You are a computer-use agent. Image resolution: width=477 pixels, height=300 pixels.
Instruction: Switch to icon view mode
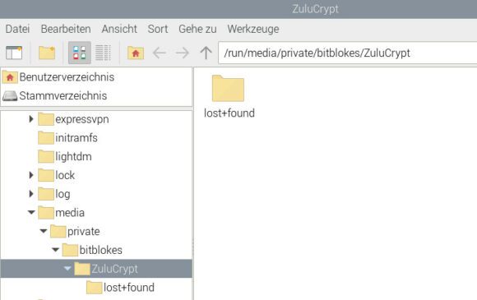80,53
